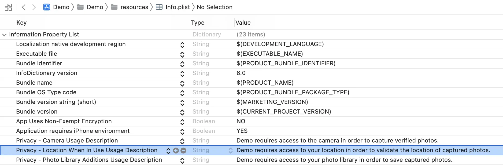Open key stepper for Localization native development region
503x165 pixels.
(x=182, y=45)
